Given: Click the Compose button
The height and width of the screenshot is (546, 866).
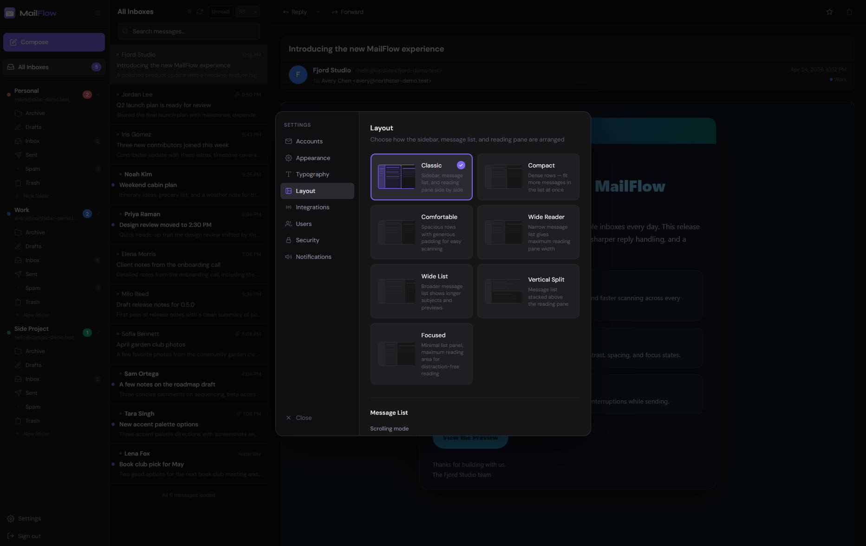Looking at the screenshot, I should coord(54,42).
